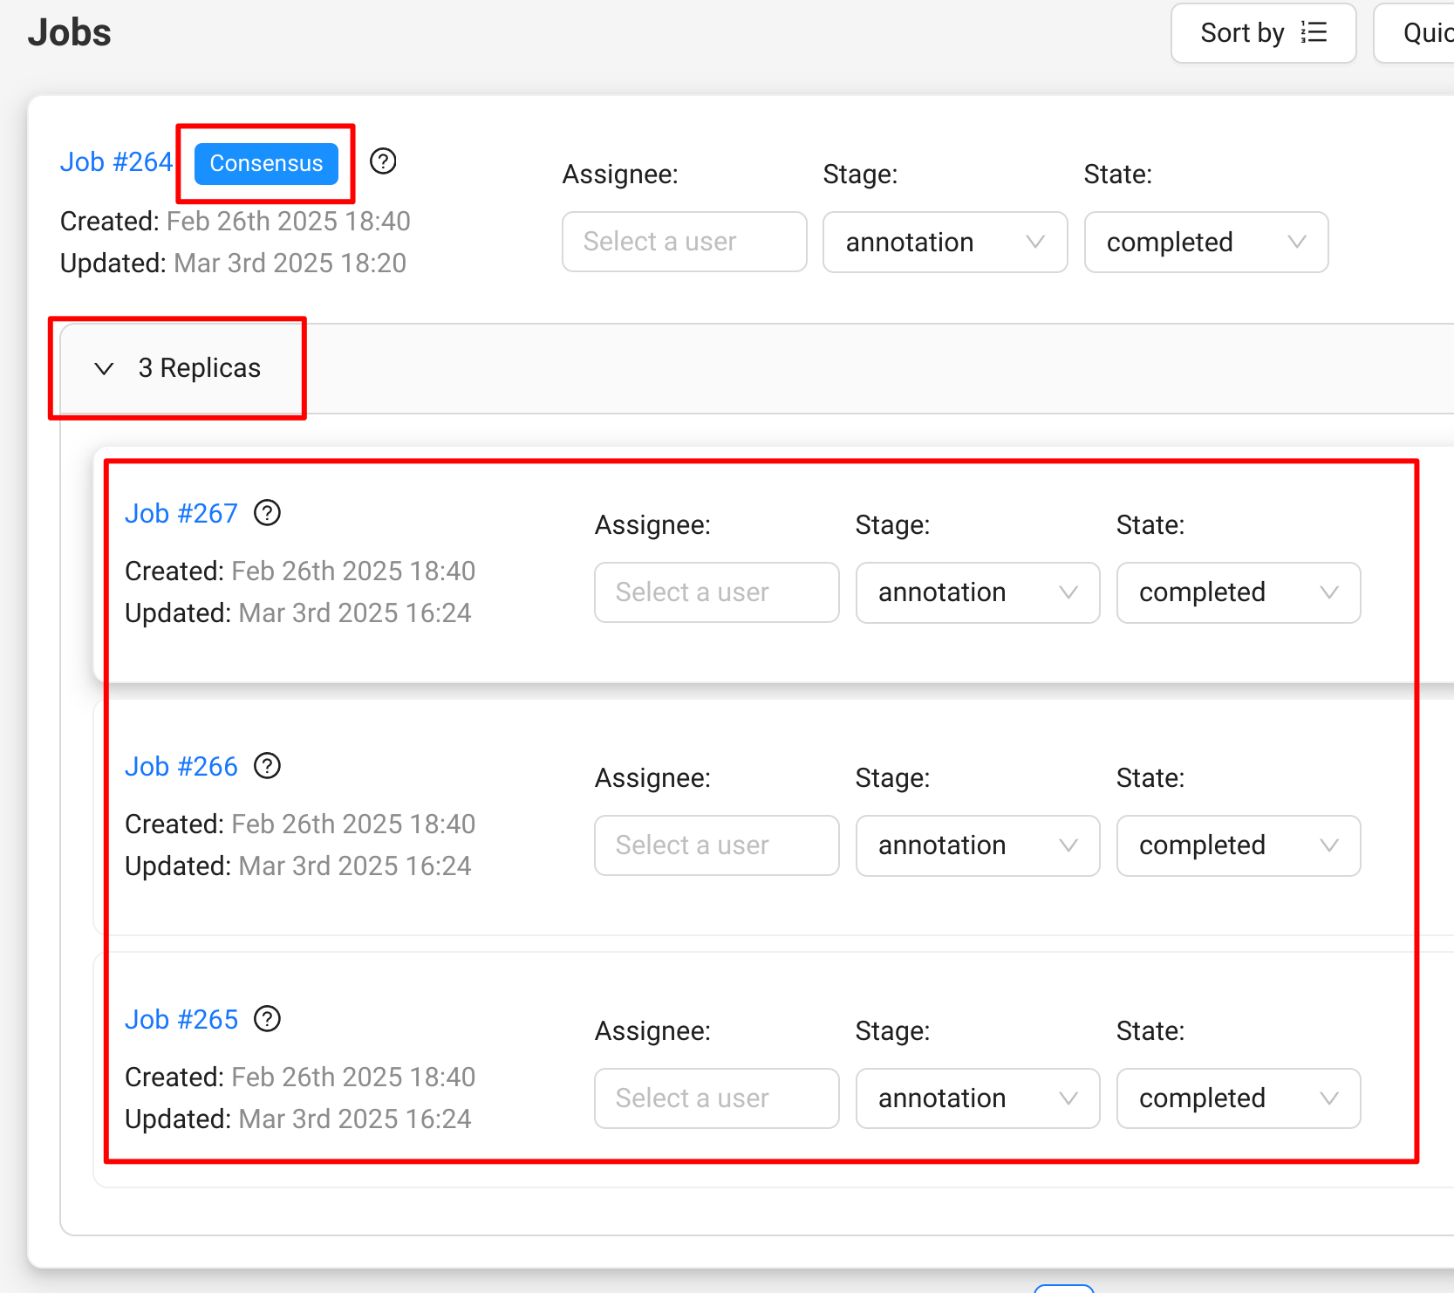
Task: Open Job #267 link
Action: 181,514
